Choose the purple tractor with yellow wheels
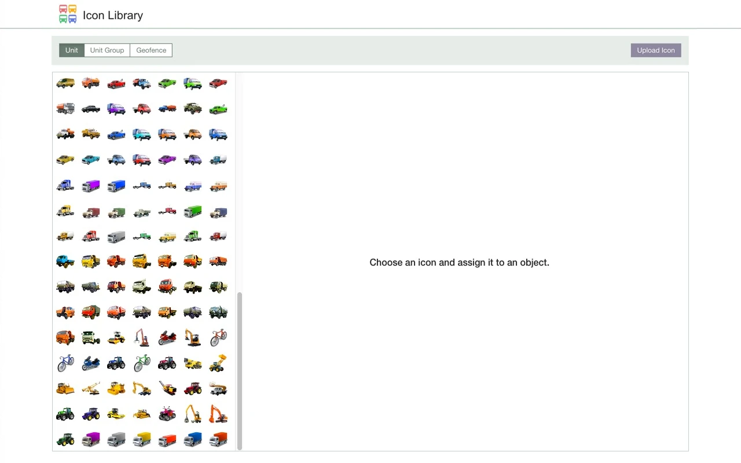The height and width of the screenshot is (463, 741). [x=91, y=414]
